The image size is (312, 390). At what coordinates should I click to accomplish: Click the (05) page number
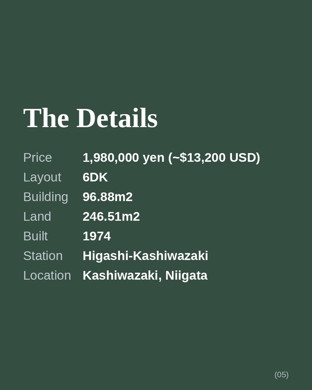coord(281,375)
